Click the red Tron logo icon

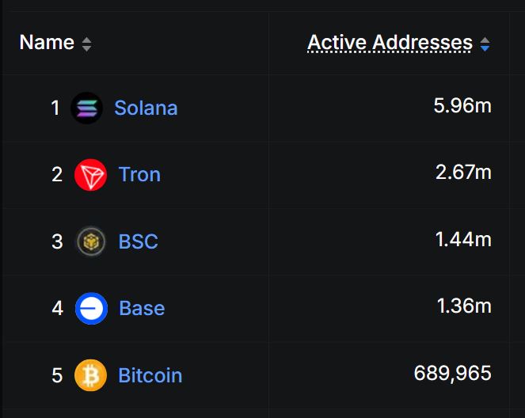(90, 175)
